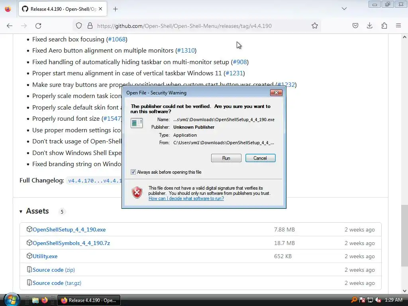Click the 7.88 MB size text
The image size is (408, 306).
pyautogui.click(x=284, y=229)
